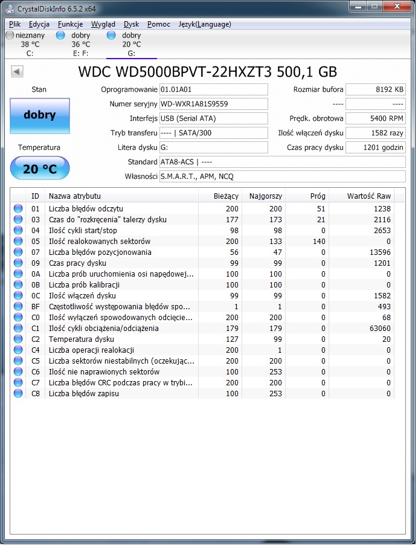The image size is (418, 546).
Task: Open the Wygląd menu
Action: [x=103, y=24]
